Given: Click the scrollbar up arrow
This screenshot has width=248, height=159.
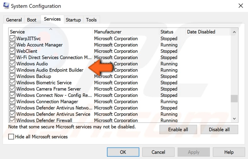Looking at the screenshot, I should pyautogui.click(x=234, y=32).
